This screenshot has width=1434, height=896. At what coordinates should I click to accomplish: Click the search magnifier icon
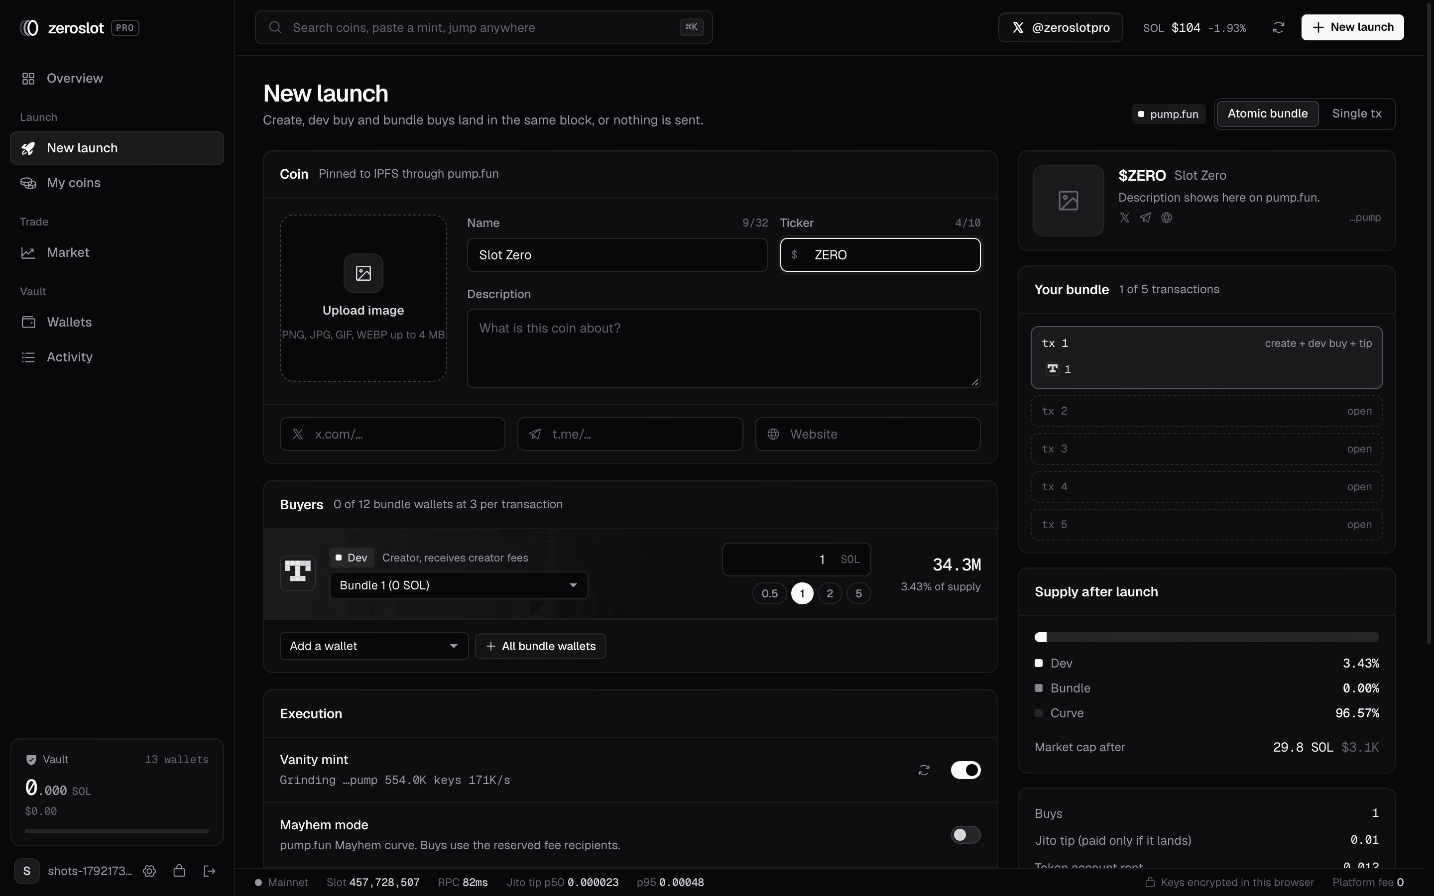pos(275,27)
